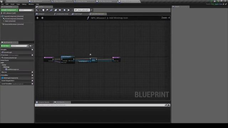Open the Asset menu

click(x=12, y=4)
